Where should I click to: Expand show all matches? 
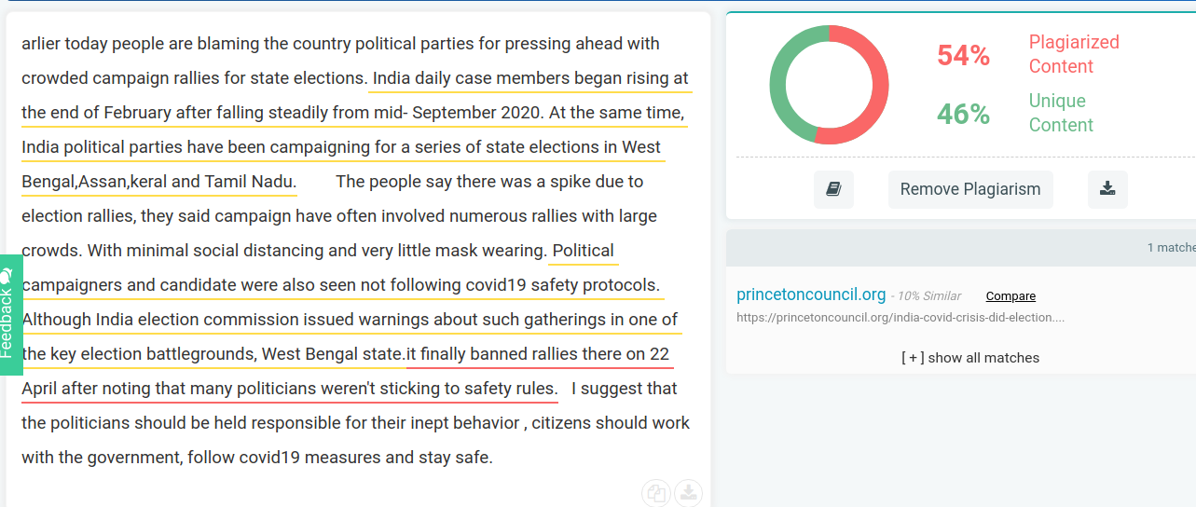pyautogui.click(x=970, y=358)
